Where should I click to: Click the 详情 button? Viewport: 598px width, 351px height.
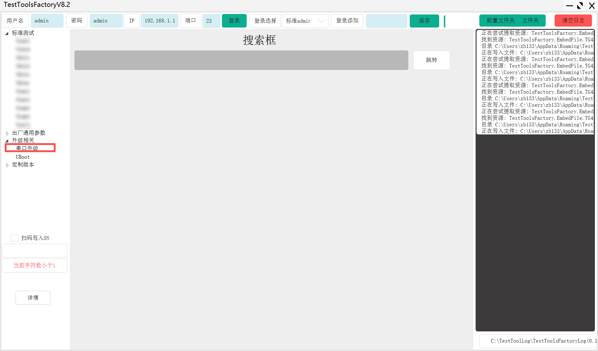point(33,298)
